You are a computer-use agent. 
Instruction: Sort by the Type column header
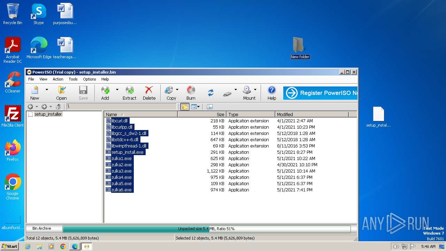tap(251, 114)
